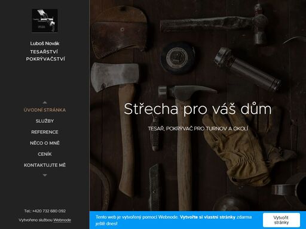Click the telephone number +420 732 680 092
The height and width of the screenshot is (229, 306).
coord(49,211)
